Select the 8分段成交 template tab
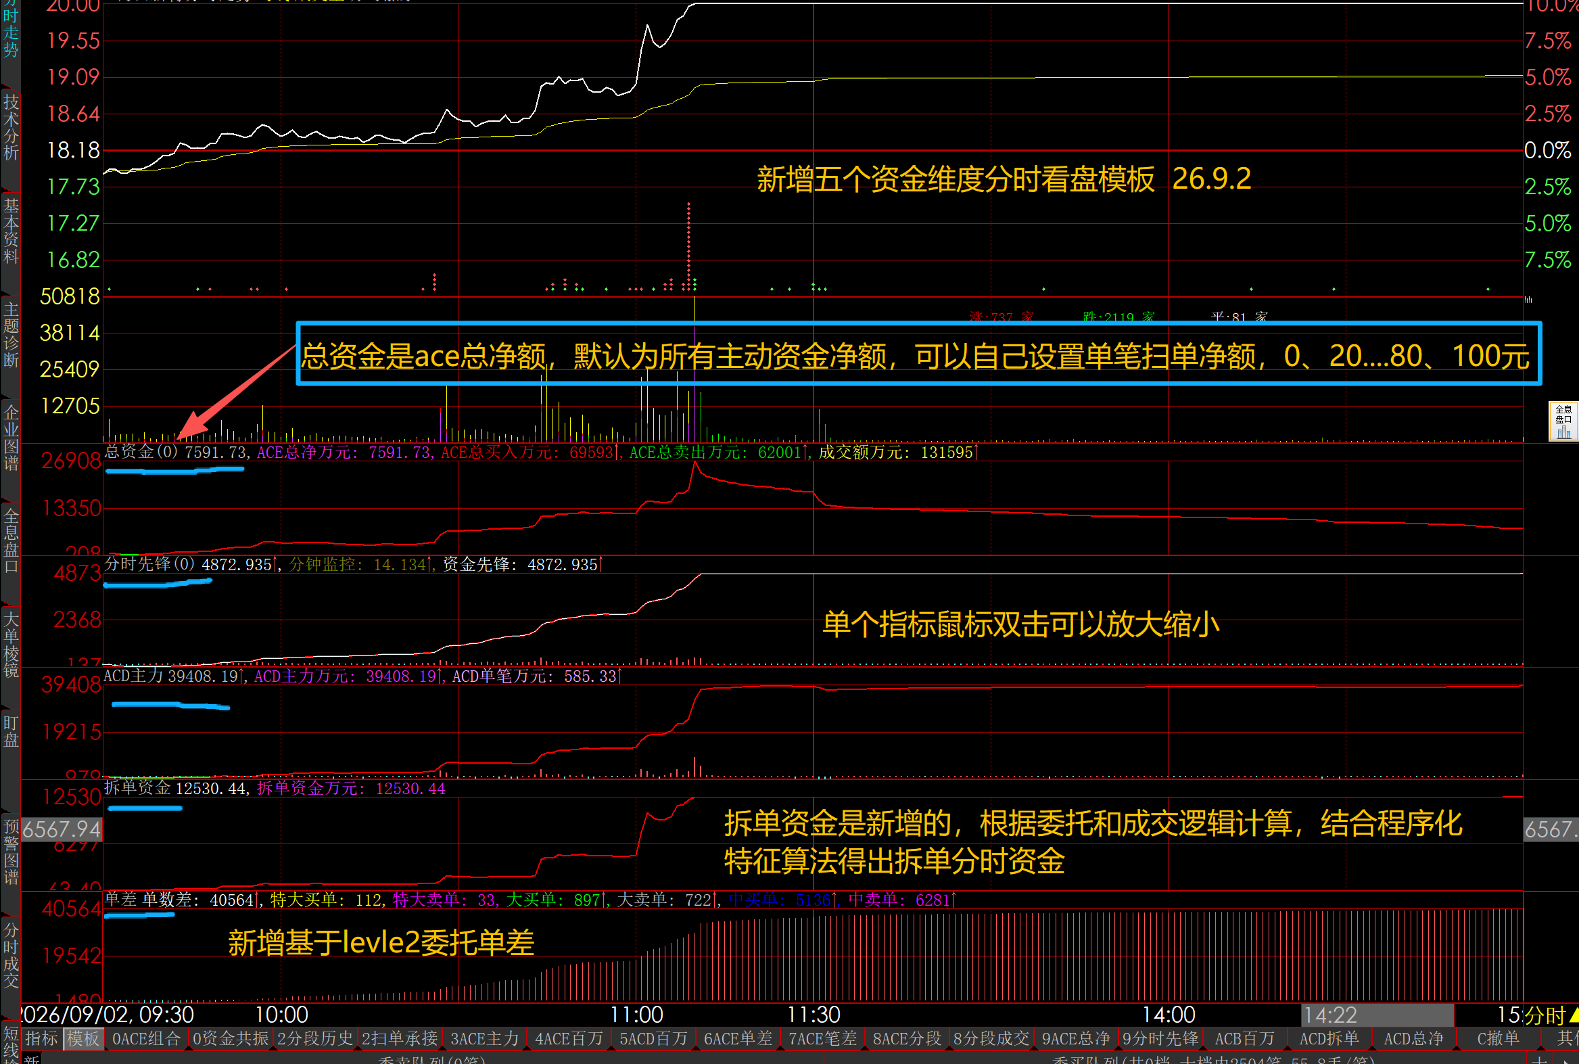The height and width of the screenshot is (1064, 1579). pos(991,1038)
